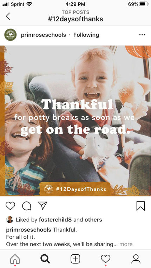Tap the back arrow chevron
The image size is (151, 268).
tap(8, 16)
